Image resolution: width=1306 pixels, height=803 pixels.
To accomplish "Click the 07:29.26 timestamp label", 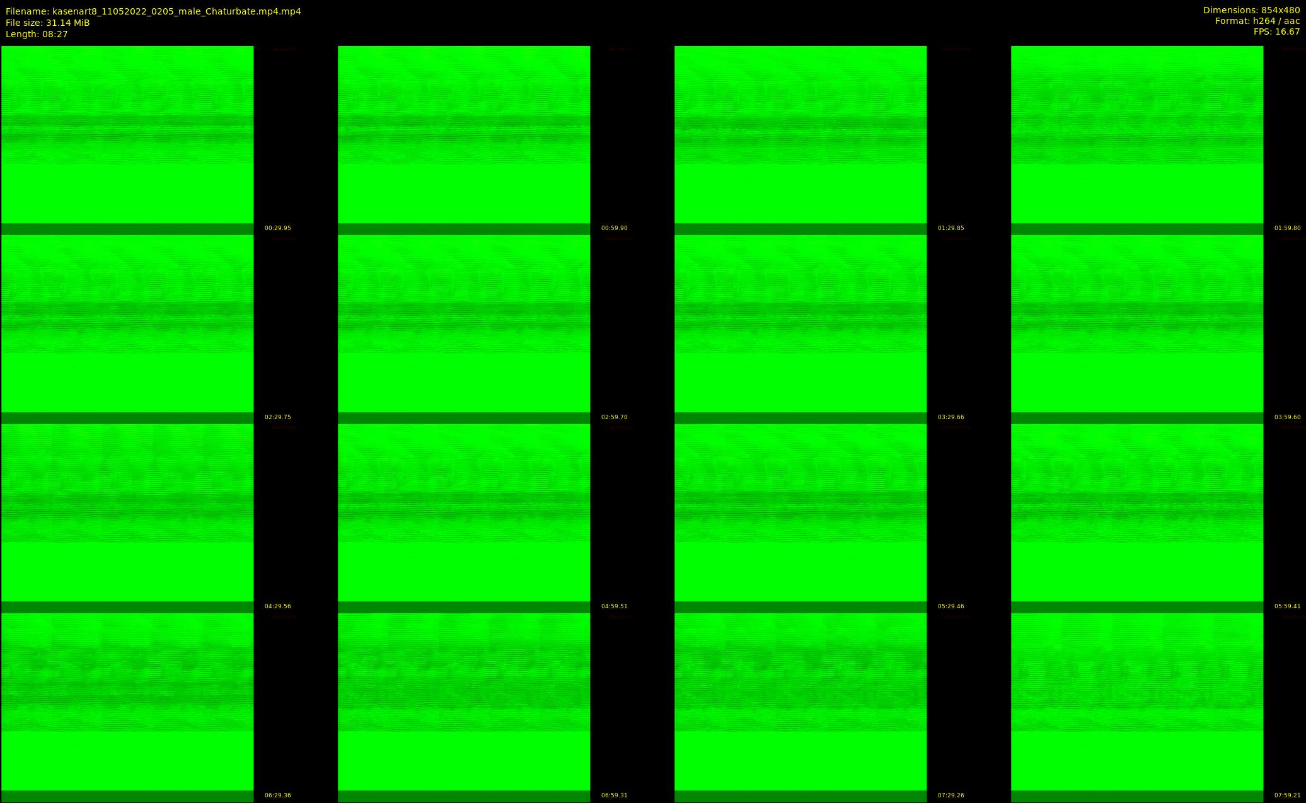I will tap(951, 795).
